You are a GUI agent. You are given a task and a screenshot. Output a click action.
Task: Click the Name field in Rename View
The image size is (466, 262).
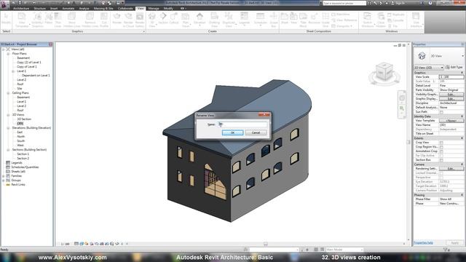click(x=242, y=124)
